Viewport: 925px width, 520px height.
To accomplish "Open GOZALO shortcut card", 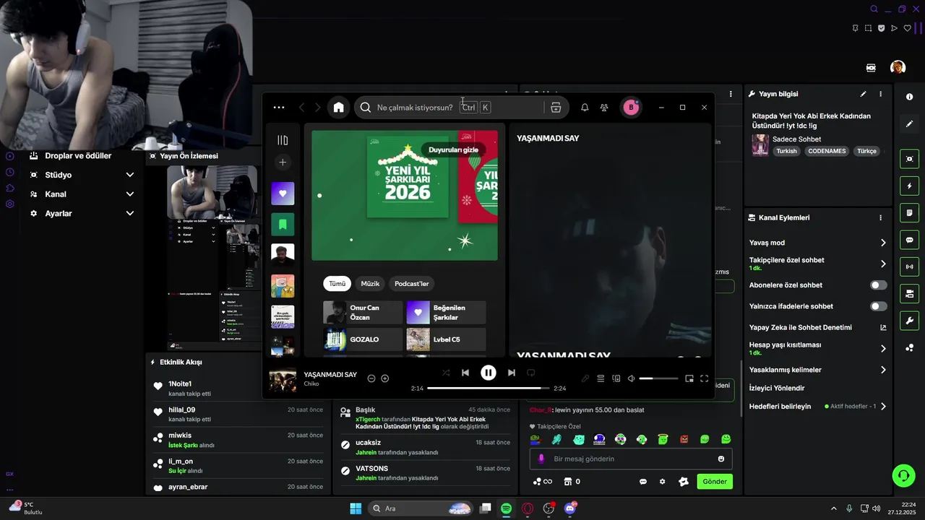I will point(363,339).
